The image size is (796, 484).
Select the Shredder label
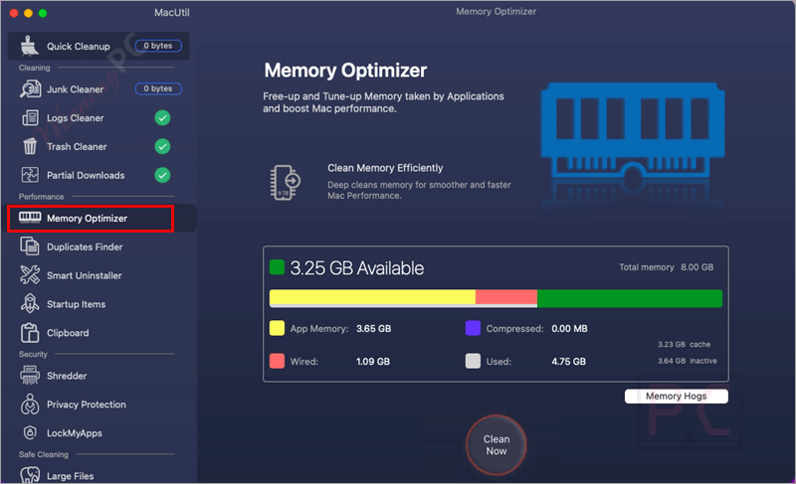(67, 376)
